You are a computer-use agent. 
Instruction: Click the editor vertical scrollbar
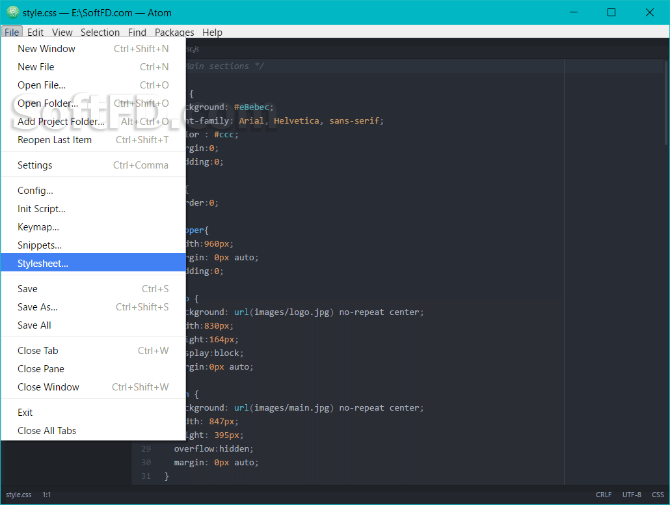666,103
